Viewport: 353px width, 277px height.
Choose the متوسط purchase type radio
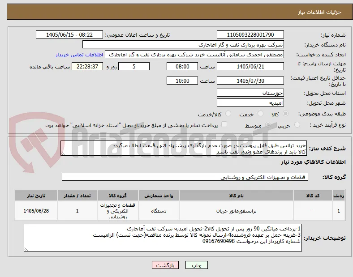(268, 125)
